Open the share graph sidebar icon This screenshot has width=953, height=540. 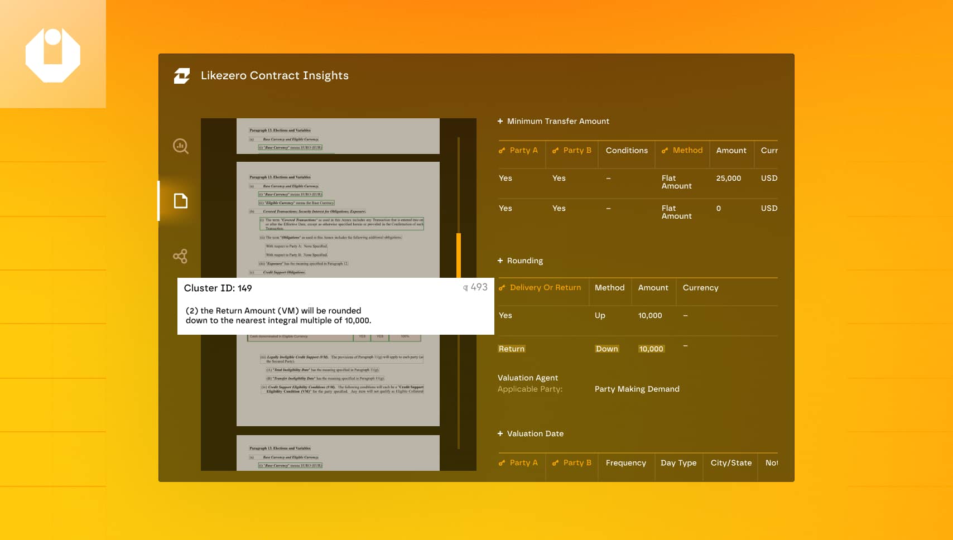coord(180,256)
